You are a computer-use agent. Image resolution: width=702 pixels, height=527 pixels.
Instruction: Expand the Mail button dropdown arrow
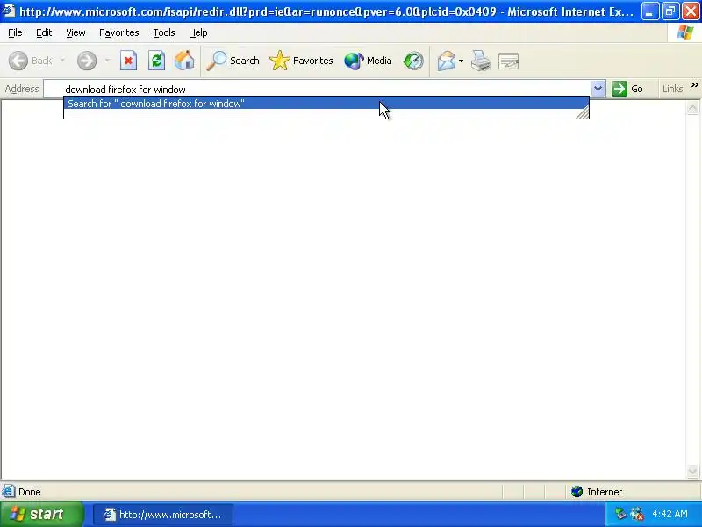click(x=462, y=61)
